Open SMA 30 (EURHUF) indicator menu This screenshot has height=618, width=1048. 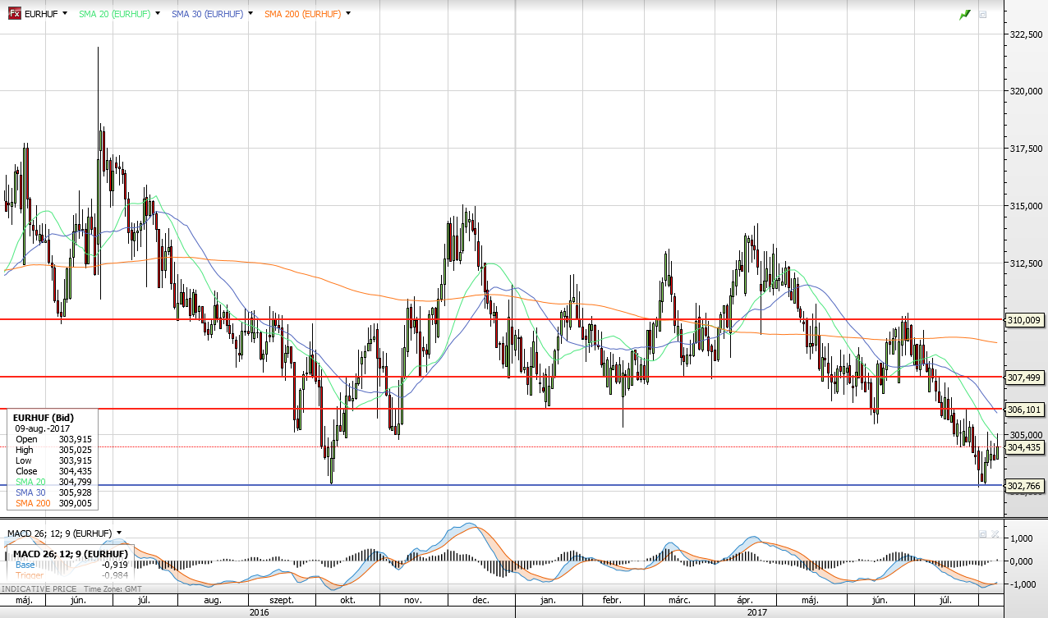(x=250, y=14)
